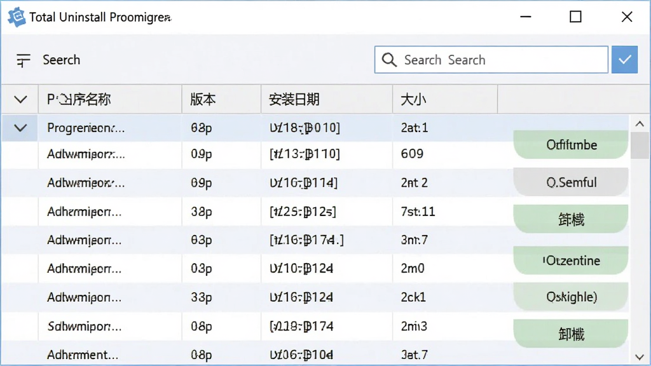Select the row with size 2m0

coord(315,269)
